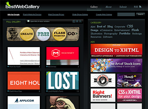Open the McKinney red thumbnail
The height and width of the screenshot is (109, 148).
pyautogui.click(x=62, y=56)
